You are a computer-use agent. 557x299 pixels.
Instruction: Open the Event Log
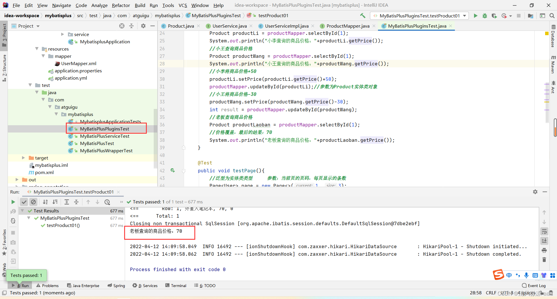[534, 286]
